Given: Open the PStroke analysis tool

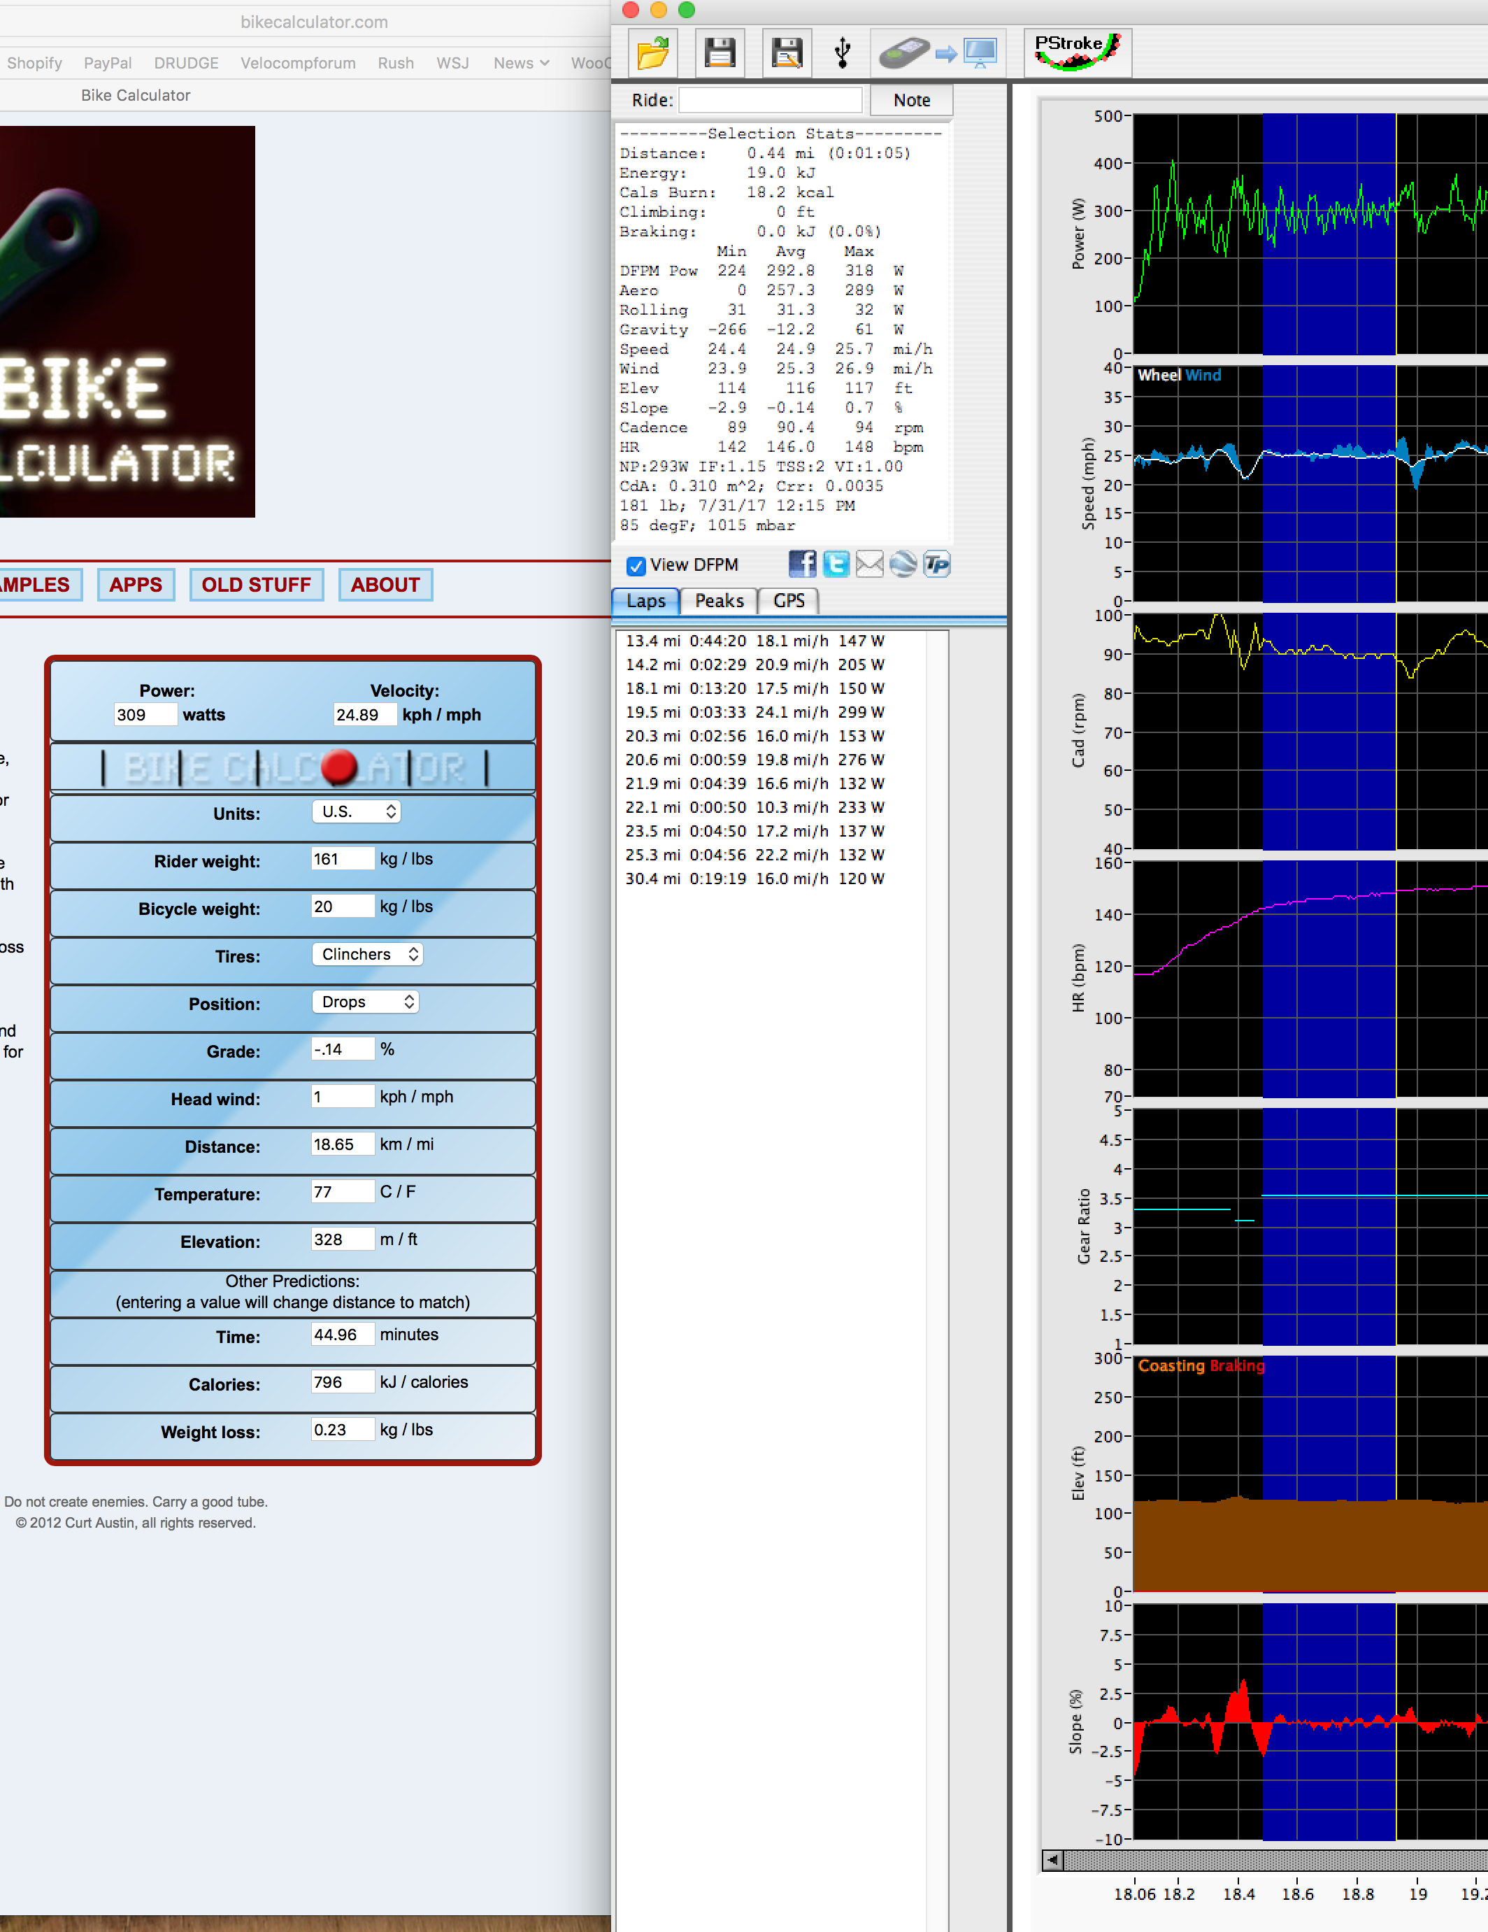Looking at the screenshot, I should 1078,52.
